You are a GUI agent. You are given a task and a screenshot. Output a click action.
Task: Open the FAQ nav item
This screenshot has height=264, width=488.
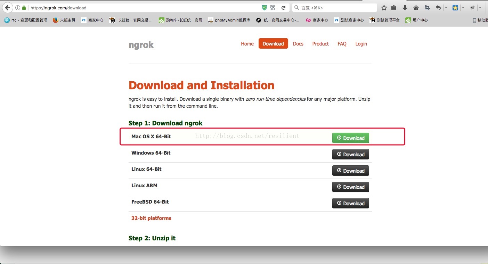(x=342, y=44)
